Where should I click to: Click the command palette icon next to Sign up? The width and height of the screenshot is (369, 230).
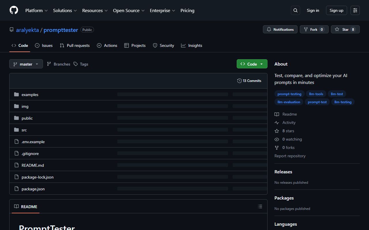point(355,10)
